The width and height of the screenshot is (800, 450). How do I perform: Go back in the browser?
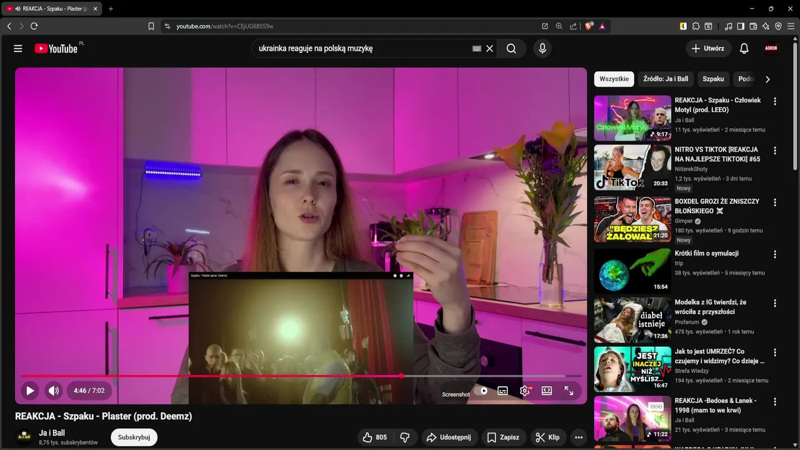pos(9,26)
